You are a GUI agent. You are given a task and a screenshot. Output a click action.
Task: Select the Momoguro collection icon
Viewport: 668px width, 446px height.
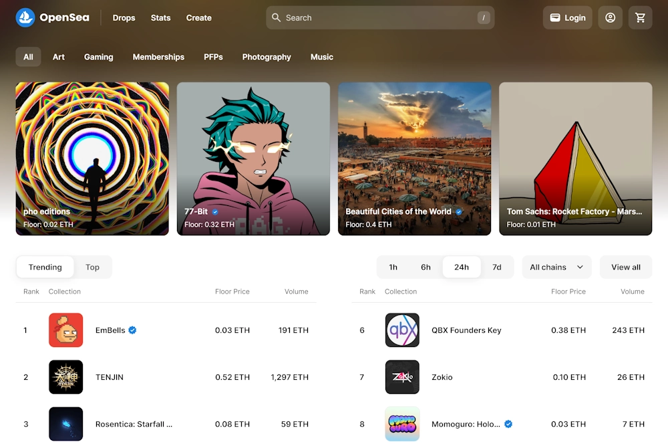402,424
